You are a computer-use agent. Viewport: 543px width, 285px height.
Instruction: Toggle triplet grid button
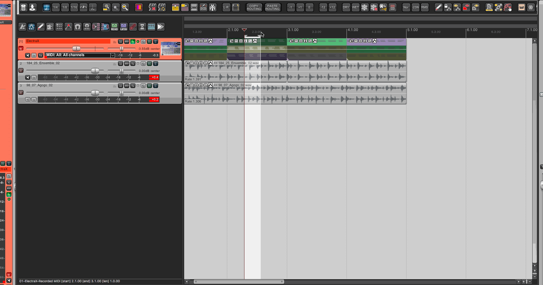[x=83, y=7]
